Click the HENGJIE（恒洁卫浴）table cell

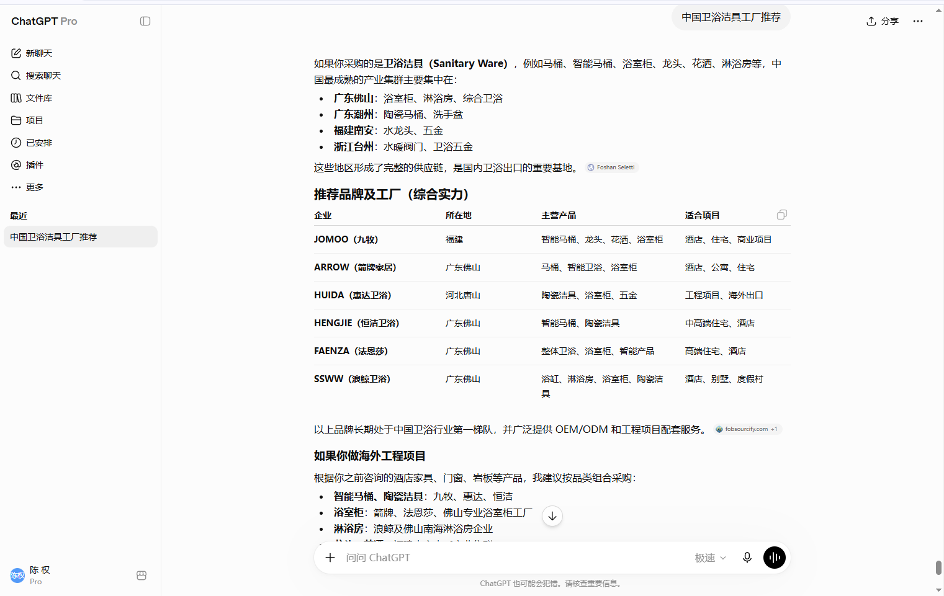click(357, 323)
